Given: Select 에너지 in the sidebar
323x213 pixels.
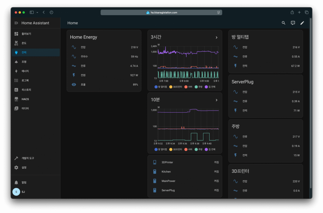Looking at the screenshot, I should click(x=25, y=71).
